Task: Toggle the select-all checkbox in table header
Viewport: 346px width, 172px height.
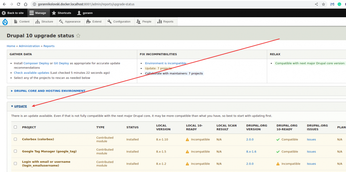Action: pyautogui.click(x=16, y=127)
